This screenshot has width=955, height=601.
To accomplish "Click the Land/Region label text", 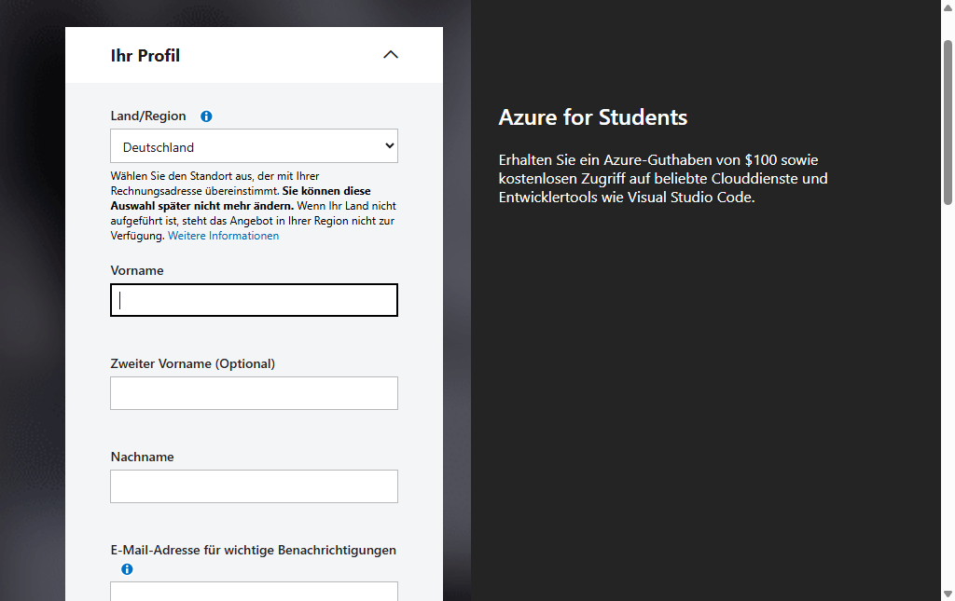I will point(148,116).
